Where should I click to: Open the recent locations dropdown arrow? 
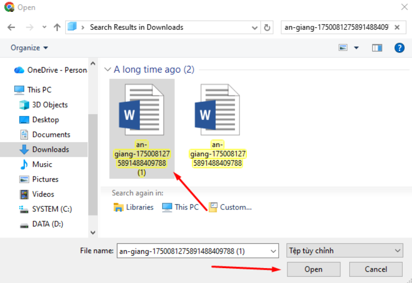[x=44, y=27]
